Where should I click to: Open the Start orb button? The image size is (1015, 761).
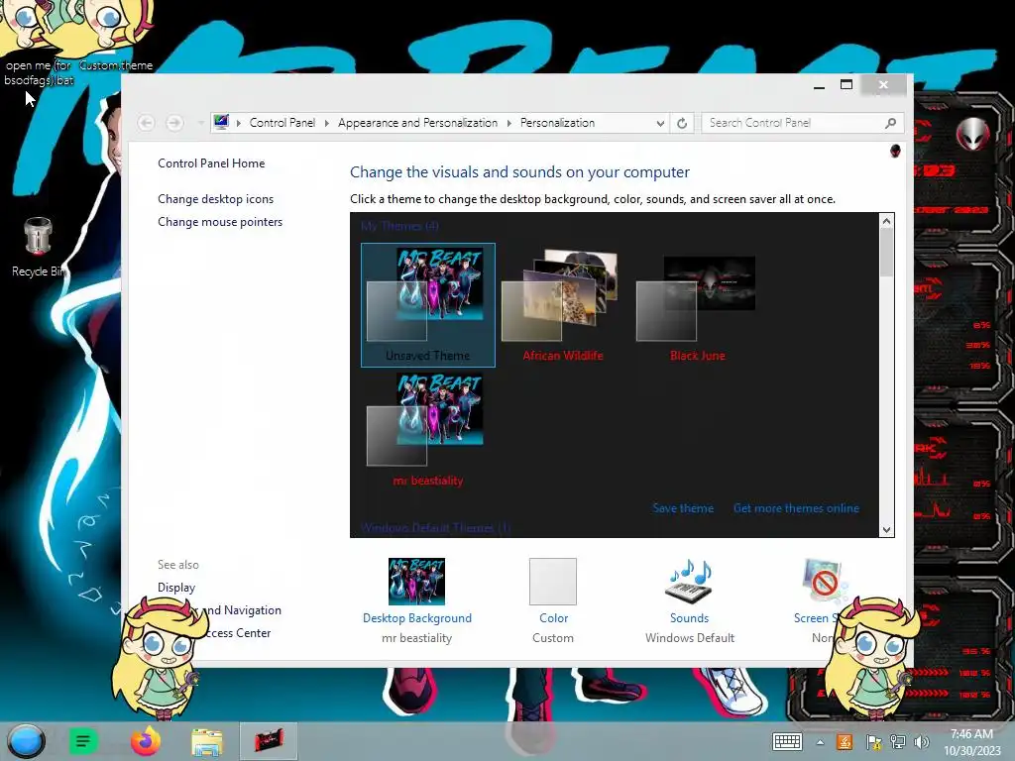26,741
